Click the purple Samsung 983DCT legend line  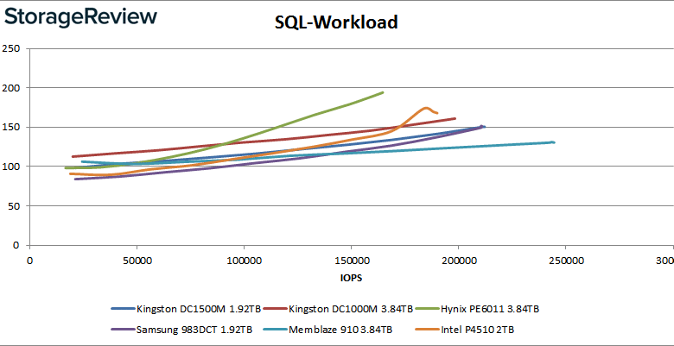[123, 330]
